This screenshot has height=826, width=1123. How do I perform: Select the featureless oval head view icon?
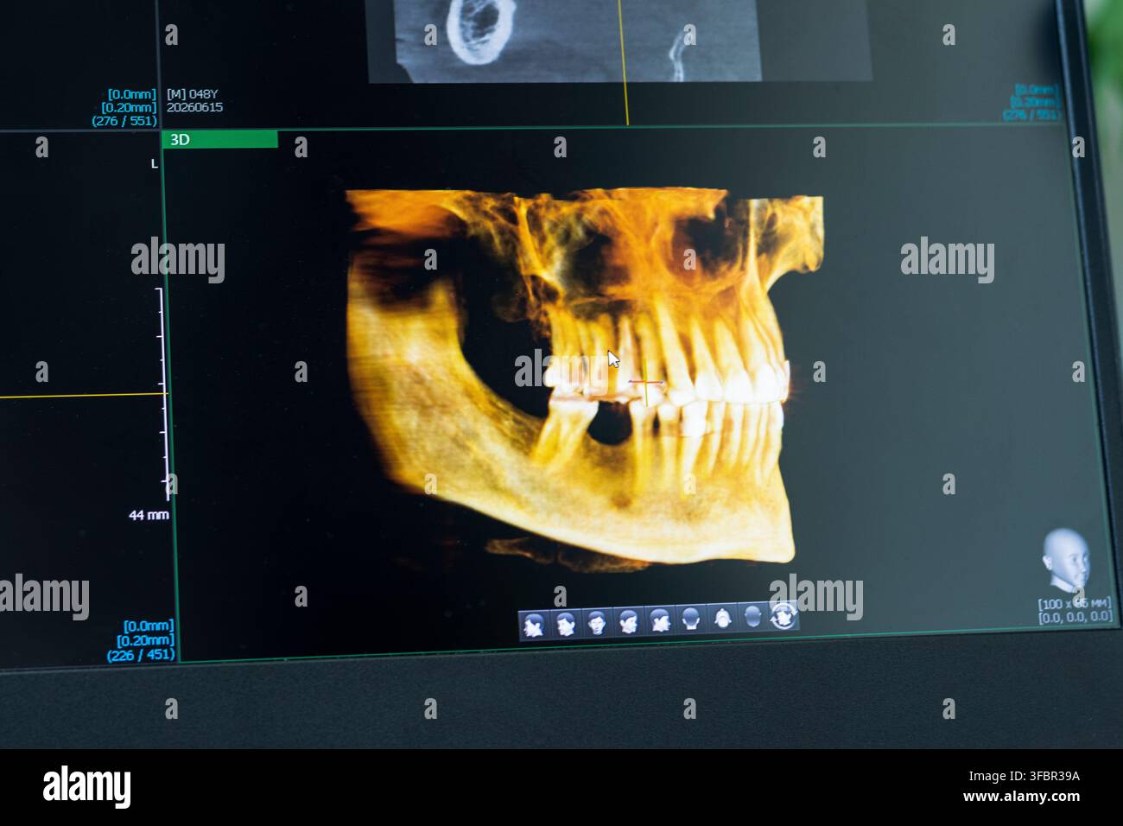(752, 617)
